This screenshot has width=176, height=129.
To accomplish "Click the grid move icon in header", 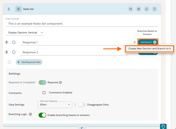I will [139, 9].
